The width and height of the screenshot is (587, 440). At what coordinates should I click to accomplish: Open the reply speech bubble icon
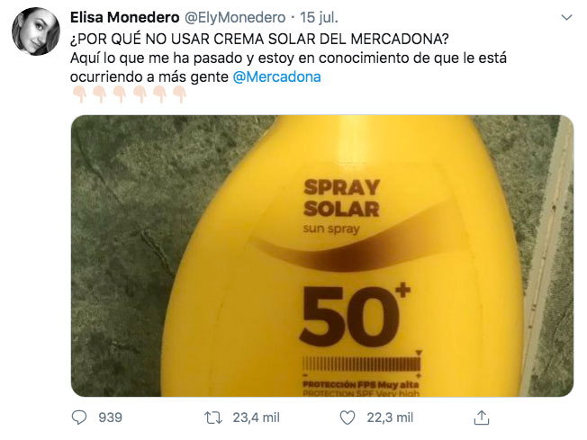coord(79,418)
